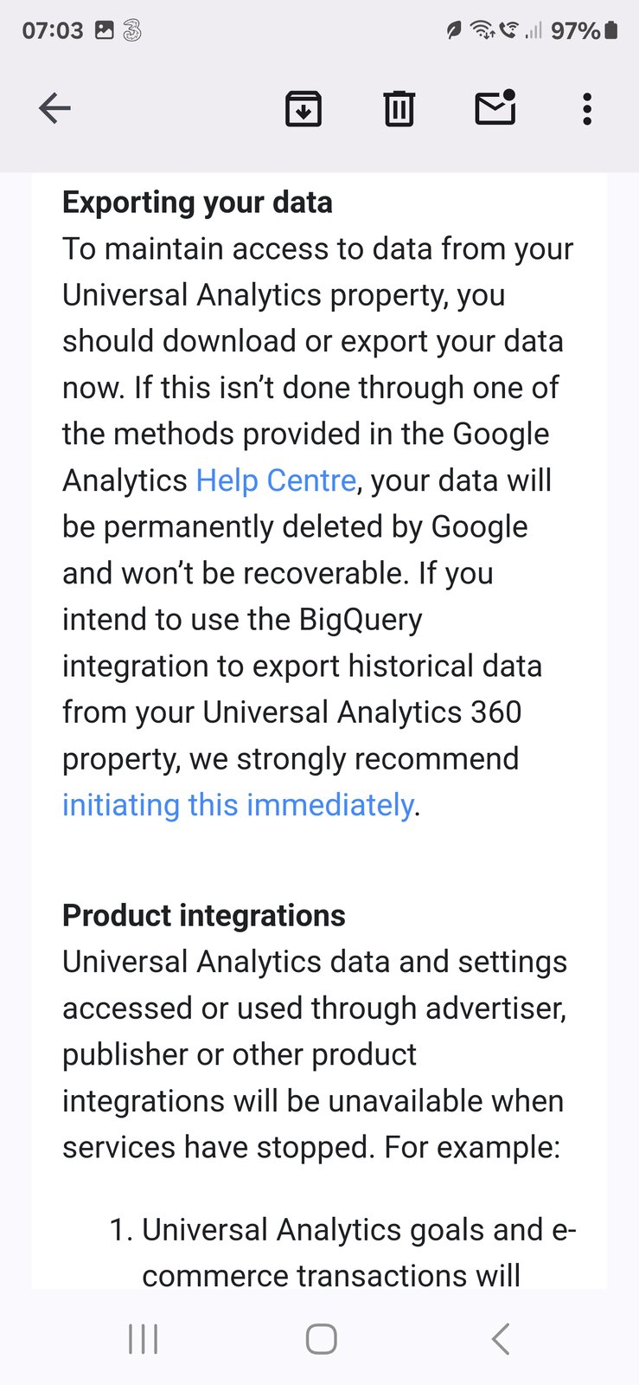This screenshot has height=1385, width=639.
Task: Open the overflow three-dot menu
Action: pos(586,109)
